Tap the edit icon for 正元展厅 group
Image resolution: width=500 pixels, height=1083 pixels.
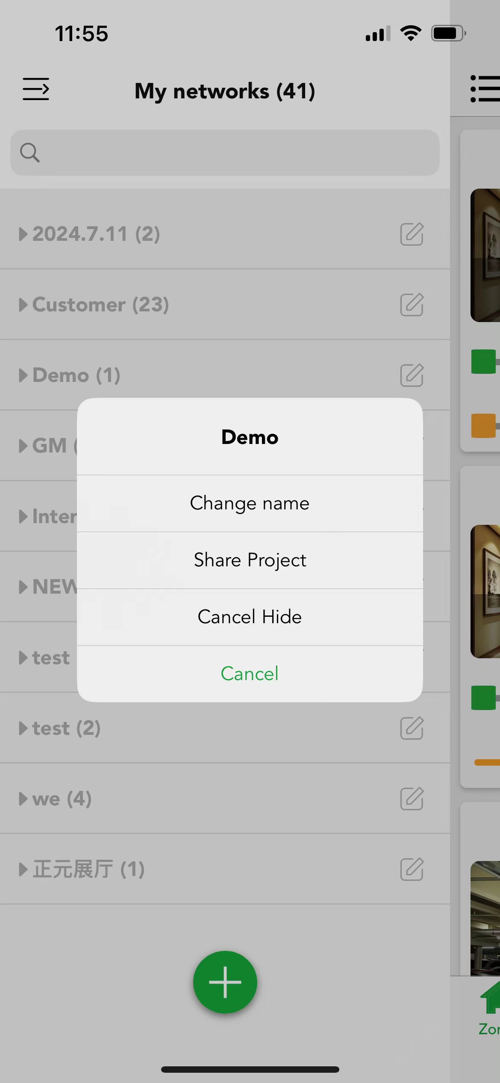412,869
